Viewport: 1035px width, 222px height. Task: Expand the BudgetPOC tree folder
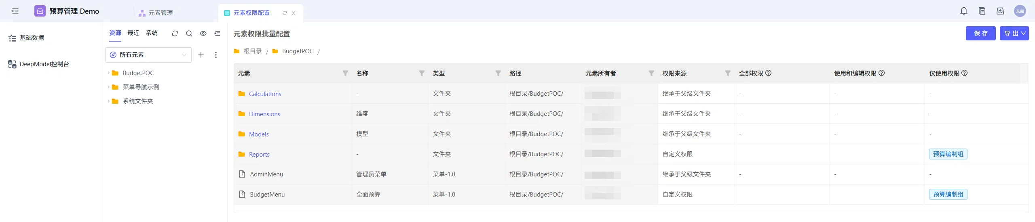108,73
